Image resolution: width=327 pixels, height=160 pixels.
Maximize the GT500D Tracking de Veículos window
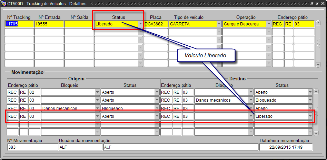[x=317, y=3]
